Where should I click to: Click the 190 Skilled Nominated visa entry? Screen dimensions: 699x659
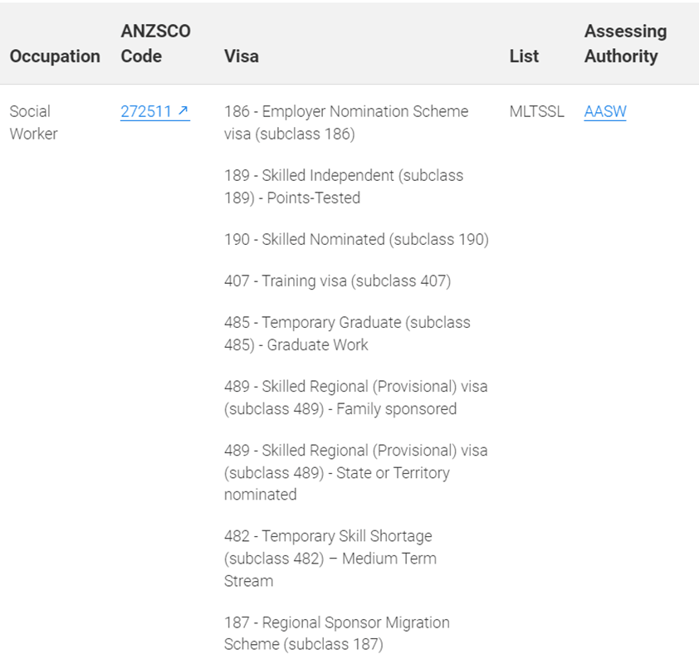point(356,239)
